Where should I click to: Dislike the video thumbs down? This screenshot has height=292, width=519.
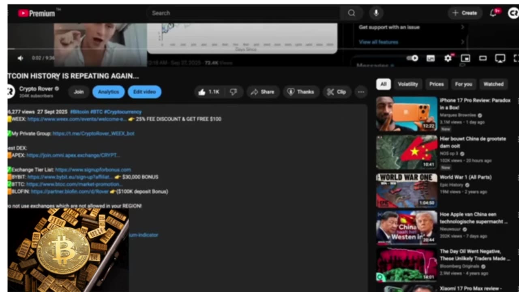(234, 92)
